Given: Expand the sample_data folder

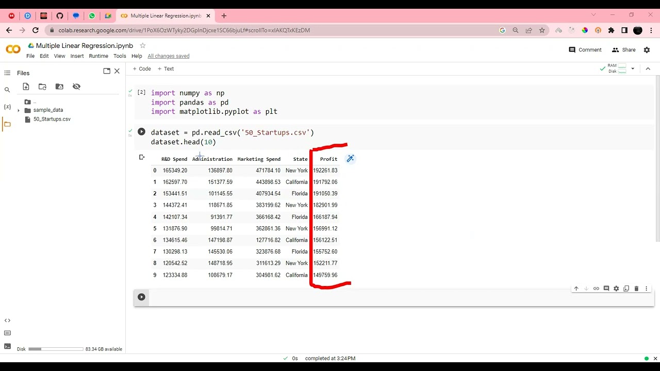Looking at the screenshot, I should click(19, 110).
